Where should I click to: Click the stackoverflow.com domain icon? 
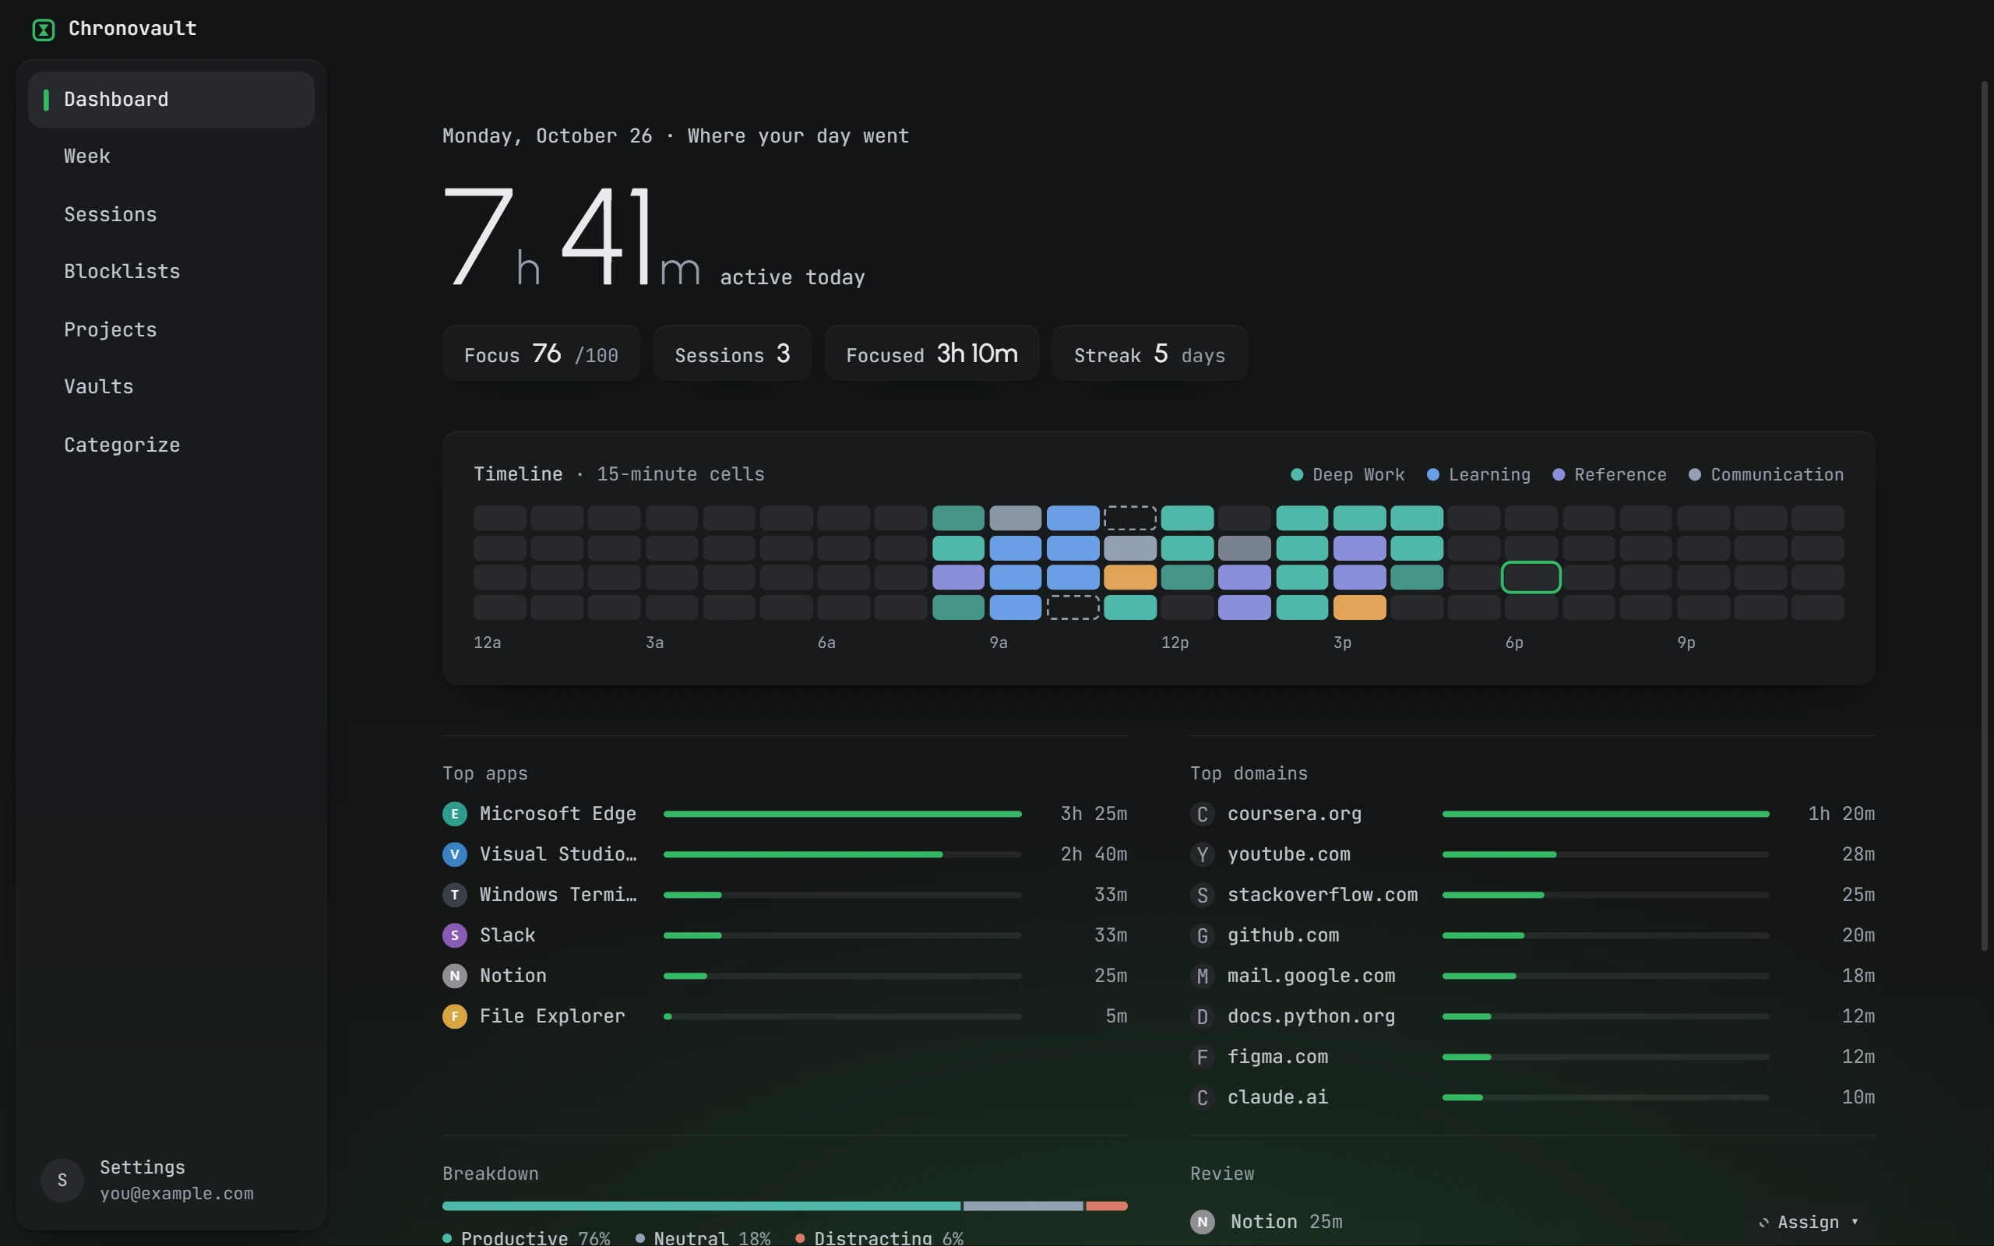pos(1202,895)
